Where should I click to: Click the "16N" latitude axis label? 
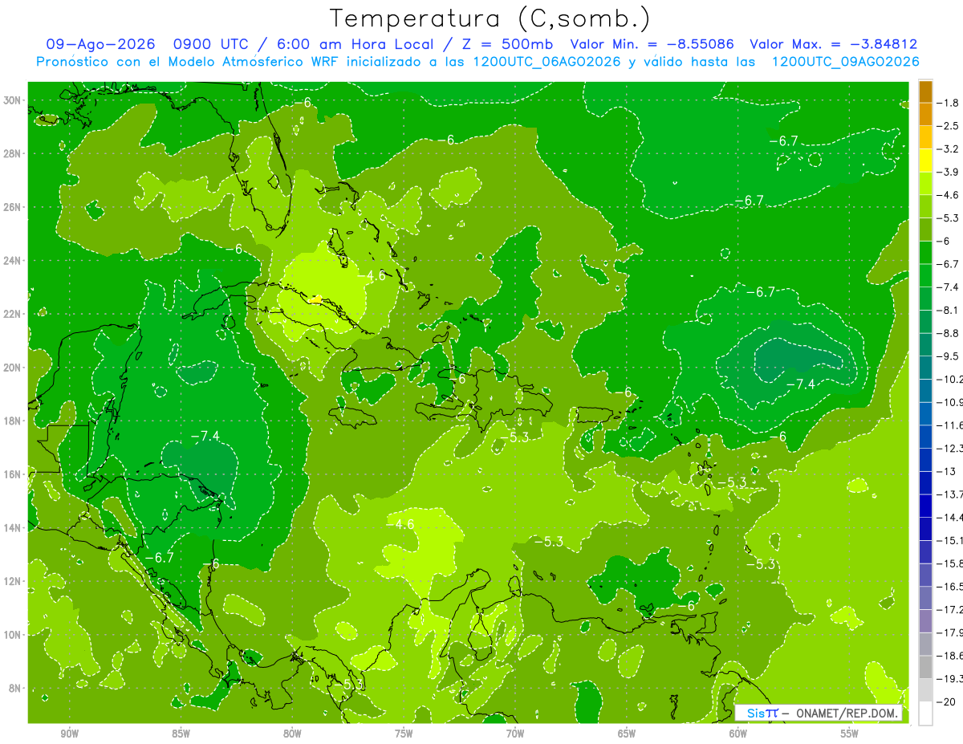click(x=13, y=474)
